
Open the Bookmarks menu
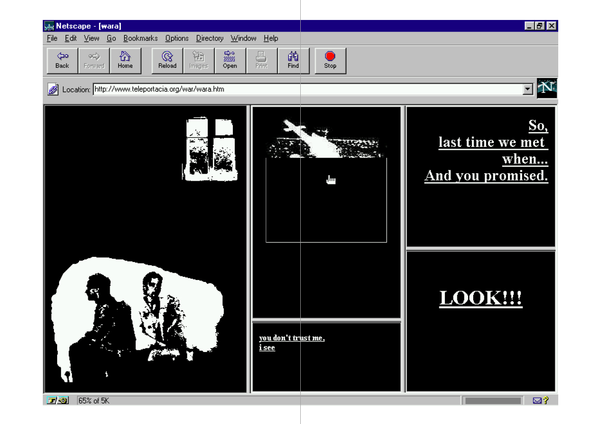point(140,38)
